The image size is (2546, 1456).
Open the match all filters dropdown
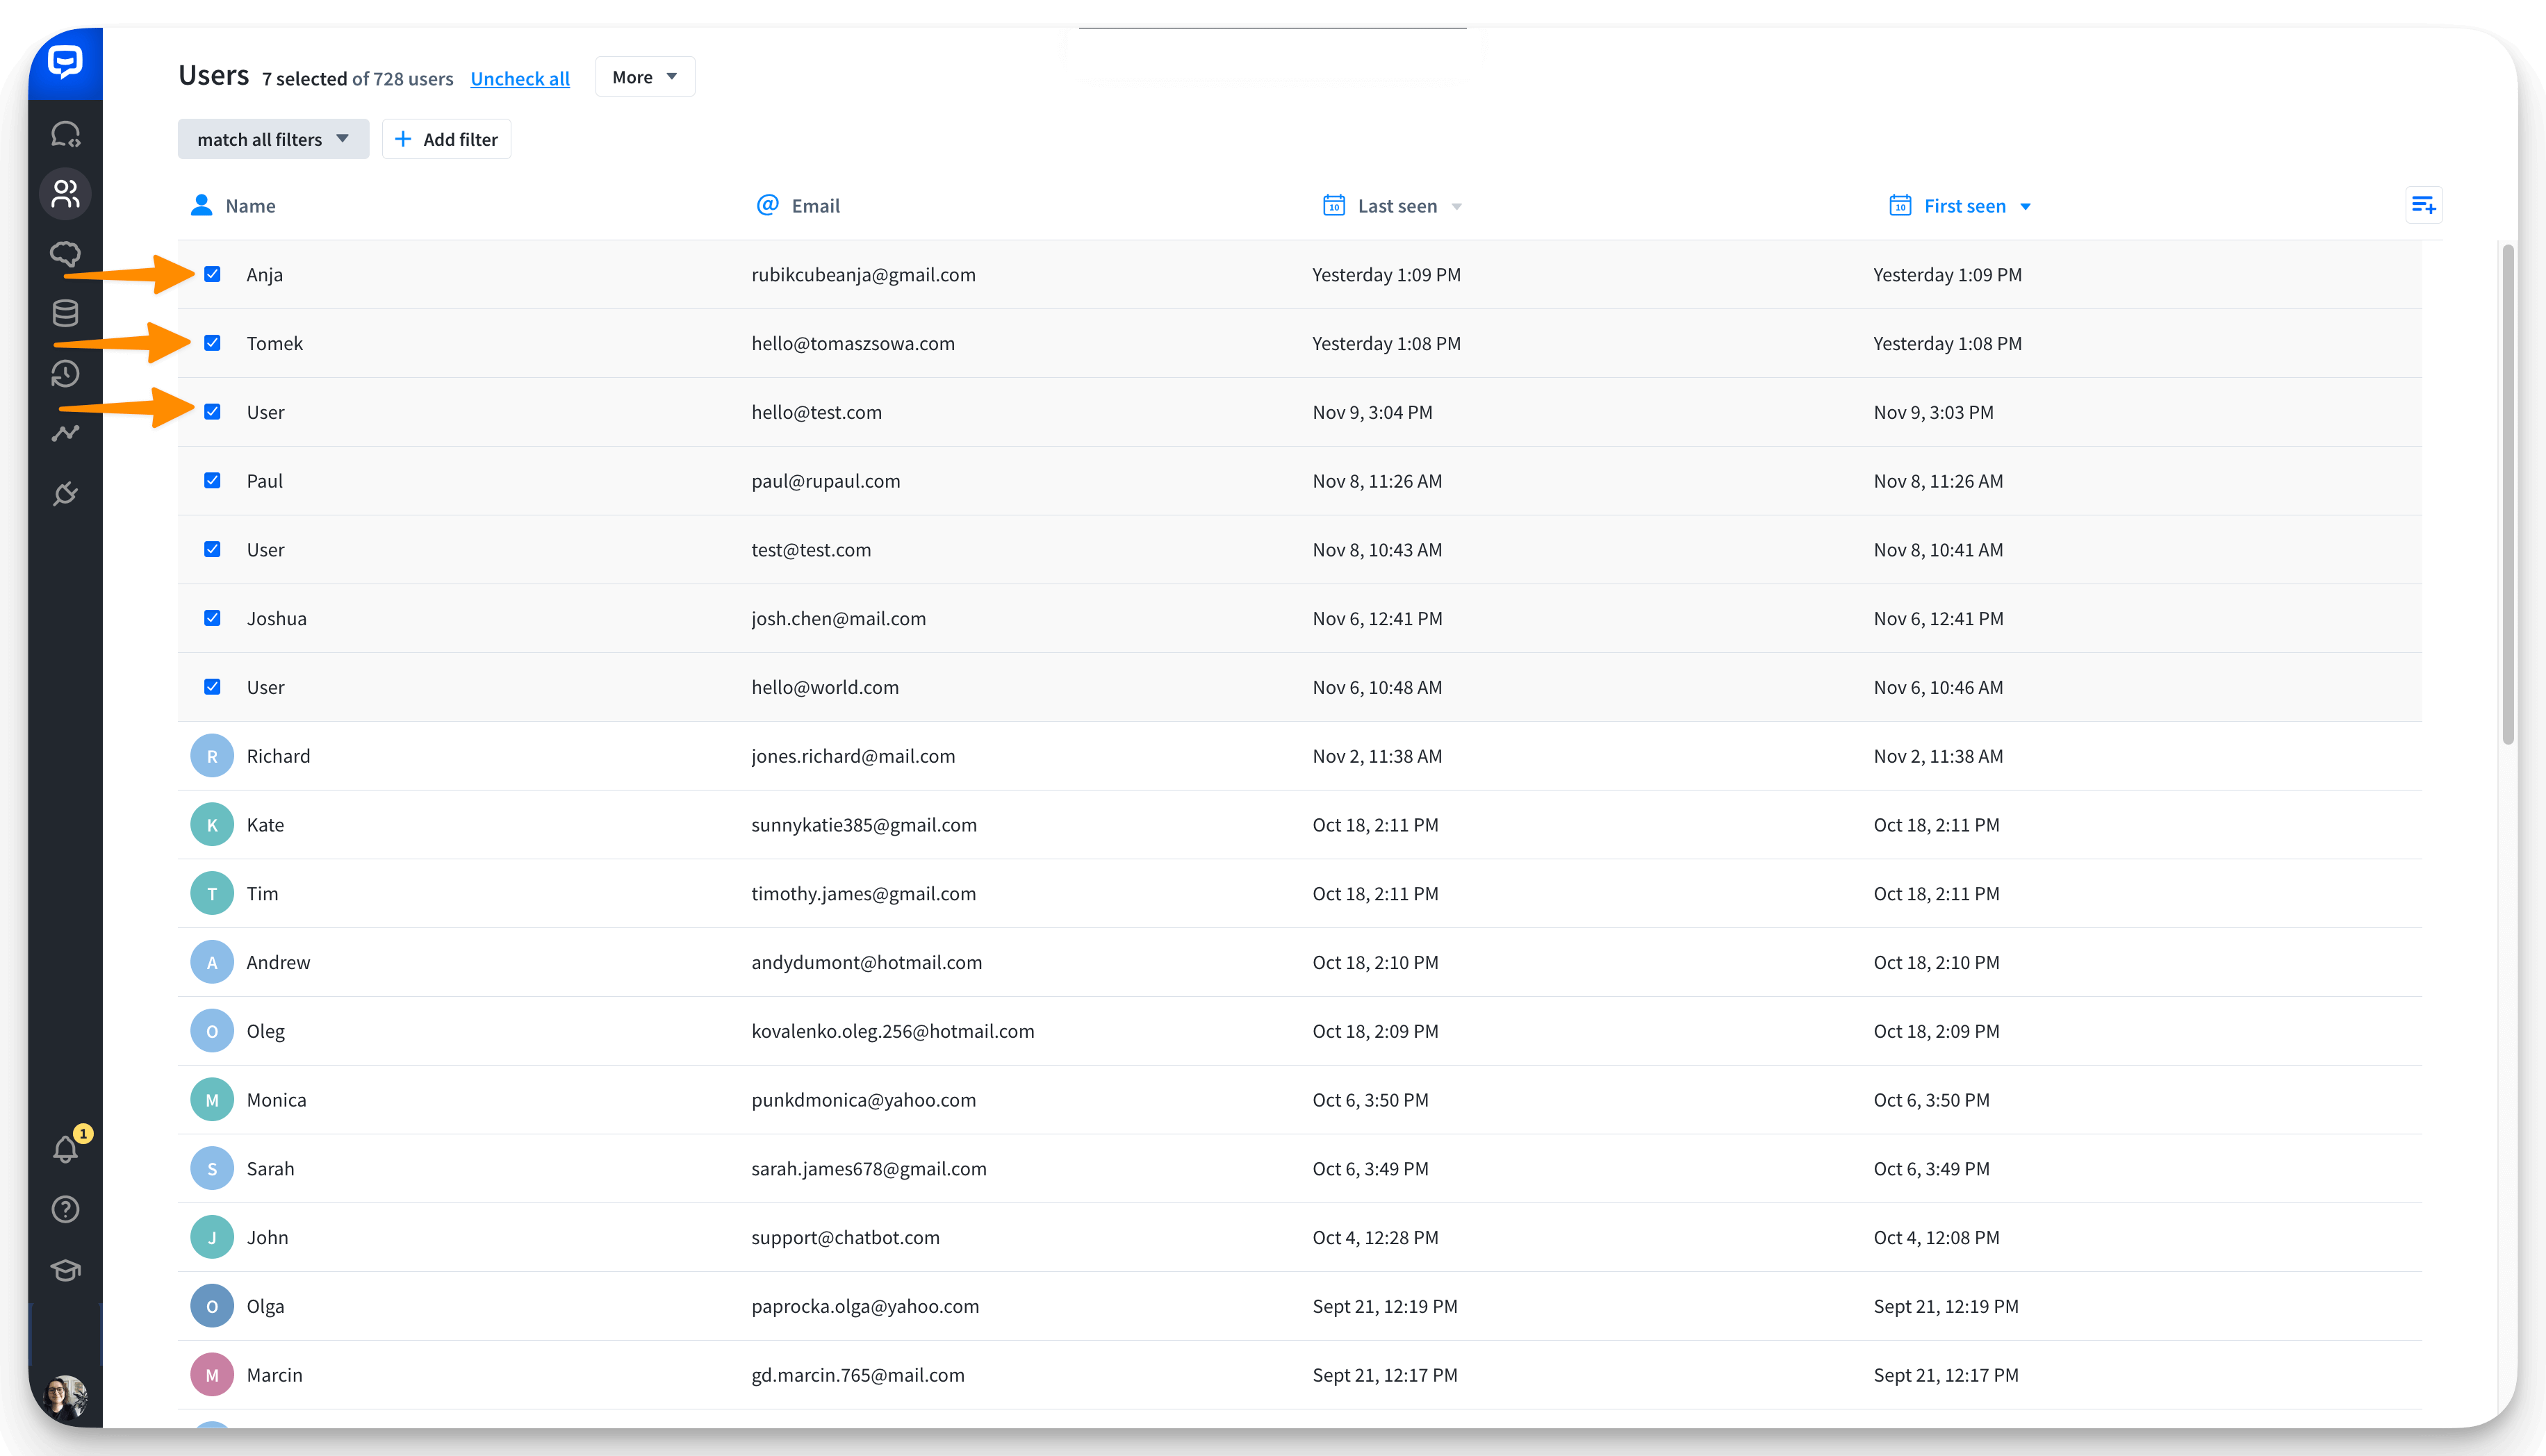pos(273,139)
